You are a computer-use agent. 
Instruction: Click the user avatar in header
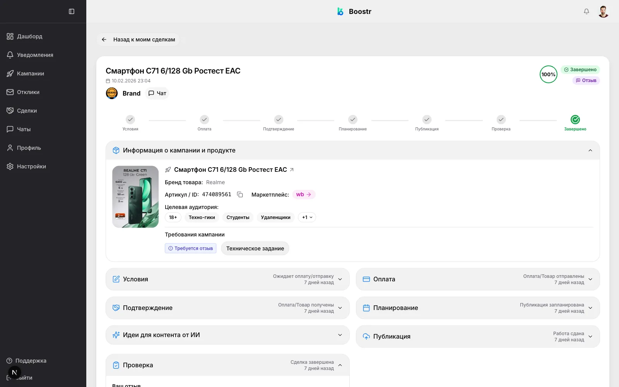point(603,12)
